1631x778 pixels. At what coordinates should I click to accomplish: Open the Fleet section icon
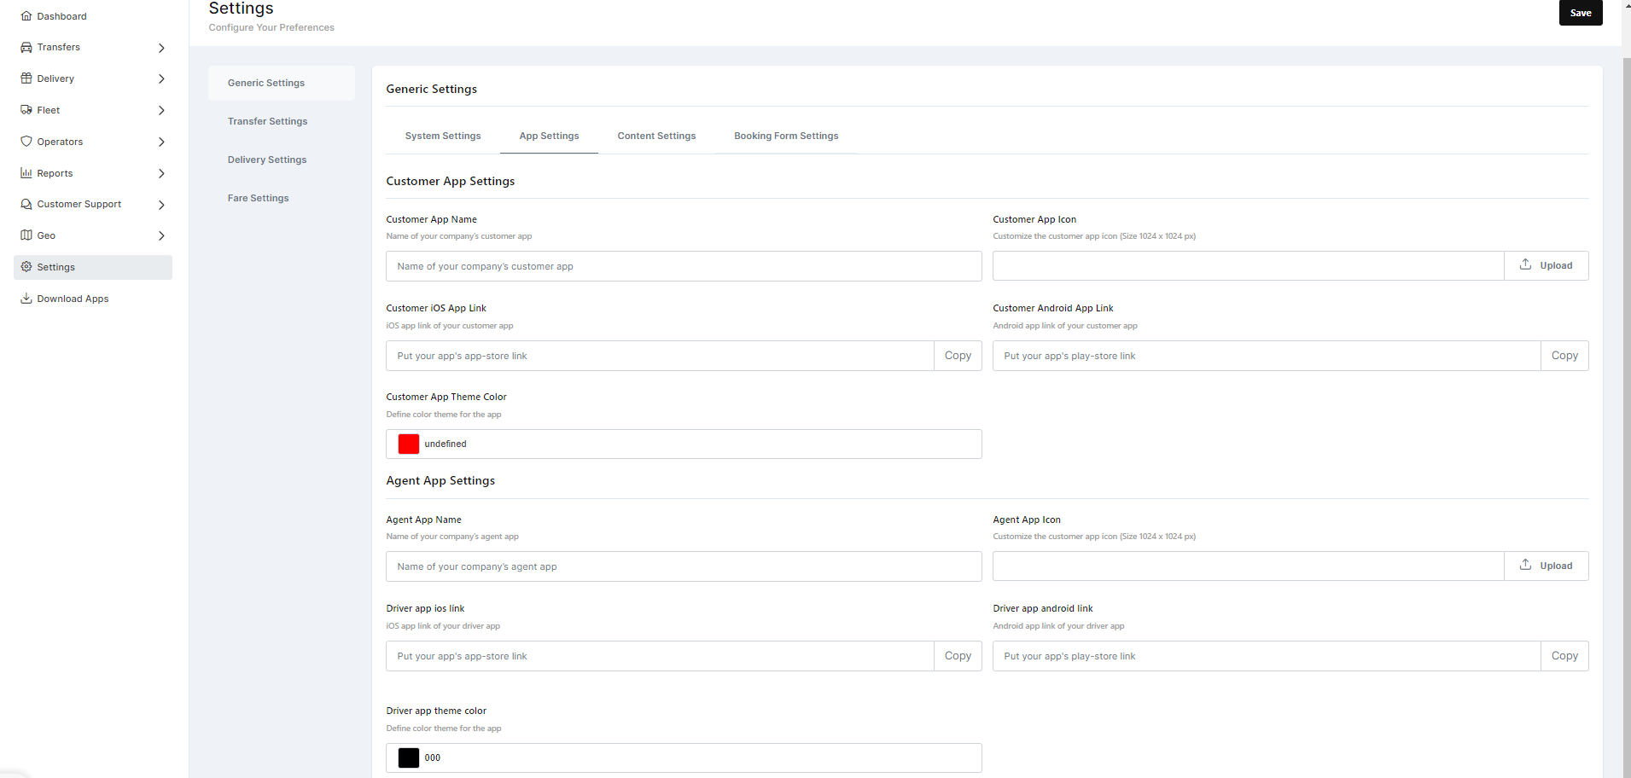coord(26,109)
